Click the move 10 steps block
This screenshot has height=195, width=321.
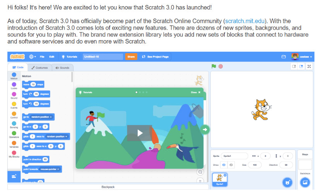33,84
